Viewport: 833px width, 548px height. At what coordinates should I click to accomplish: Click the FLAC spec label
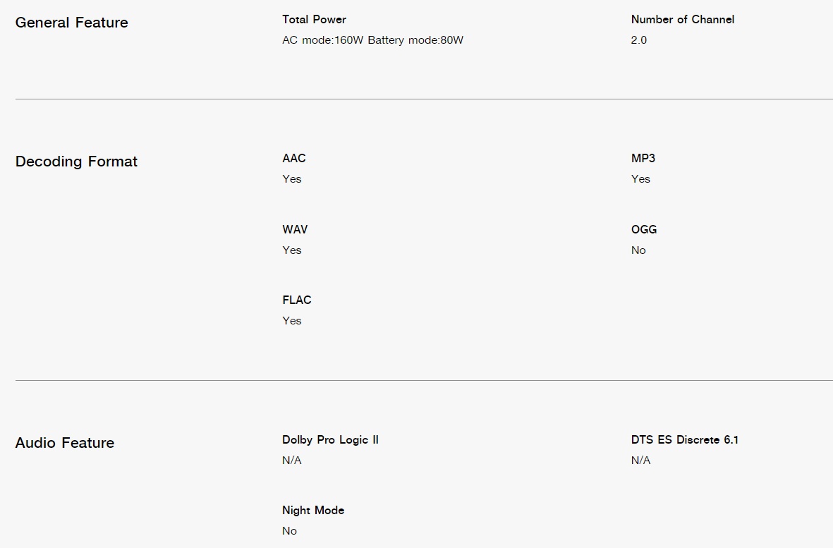(x=296, y=300)
